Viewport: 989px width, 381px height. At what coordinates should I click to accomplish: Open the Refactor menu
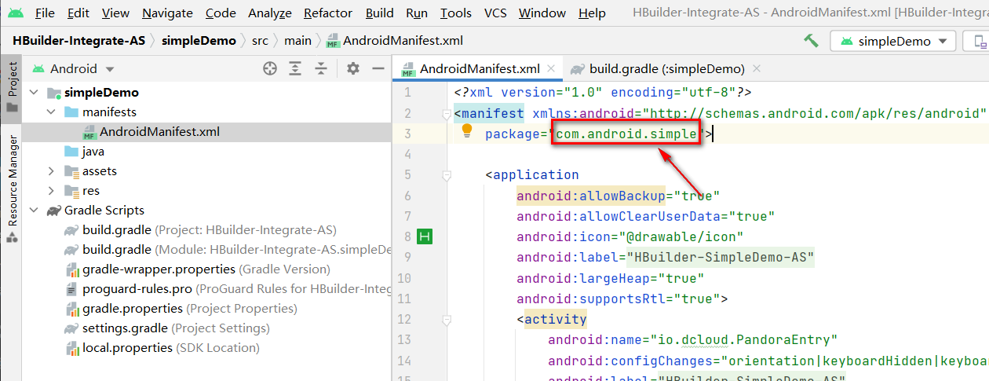point(329,13)
